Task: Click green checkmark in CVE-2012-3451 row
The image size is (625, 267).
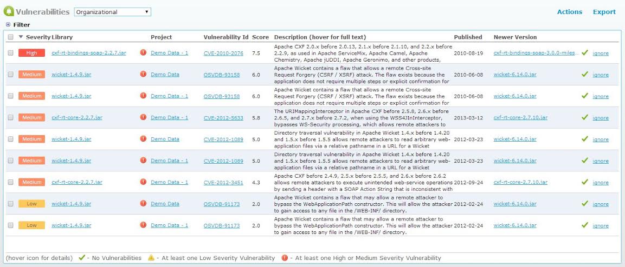Action: pos(585,182)
